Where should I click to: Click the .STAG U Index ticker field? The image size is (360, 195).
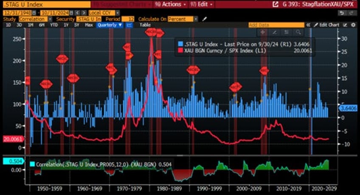47,4
